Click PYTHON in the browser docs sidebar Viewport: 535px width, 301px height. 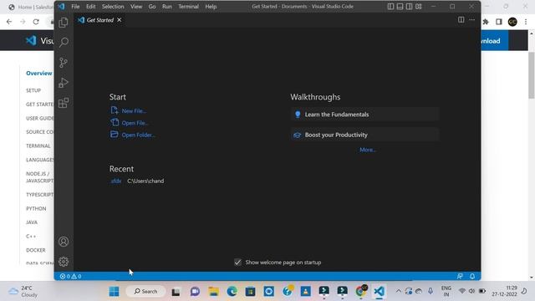click(36, 208)
